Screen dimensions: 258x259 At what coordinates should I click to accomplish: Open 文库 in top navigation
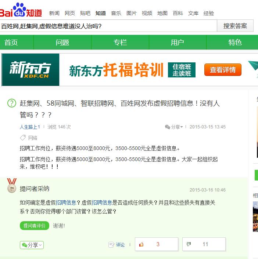pos(193,13)
